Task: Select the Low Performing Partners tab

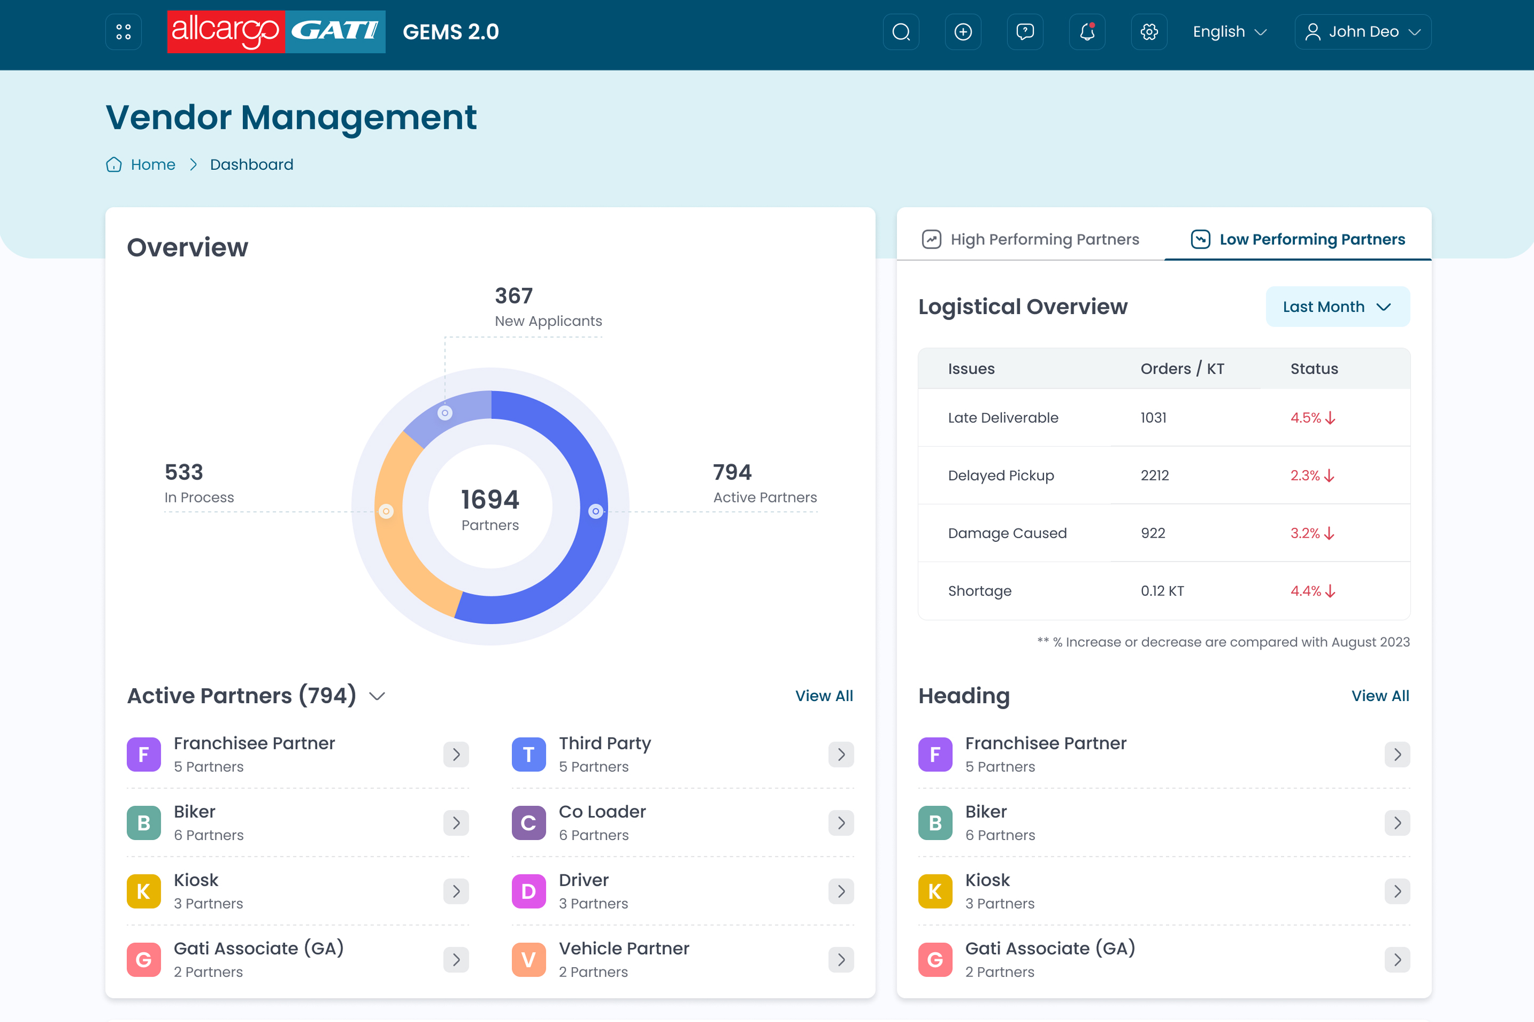Action: (x=1298, y=239)
